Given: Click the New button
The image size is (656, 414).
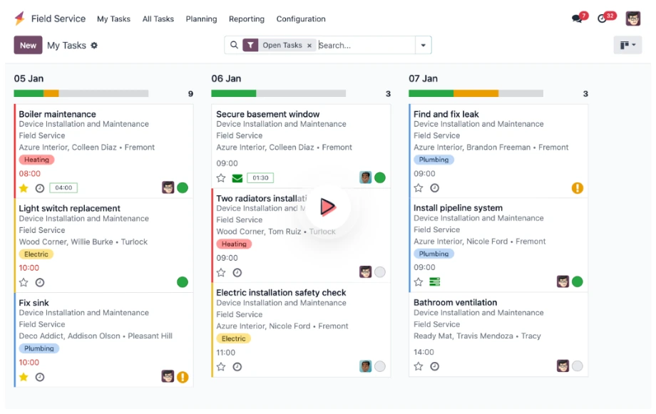Looking at the screenshot, I should point(28,46).
